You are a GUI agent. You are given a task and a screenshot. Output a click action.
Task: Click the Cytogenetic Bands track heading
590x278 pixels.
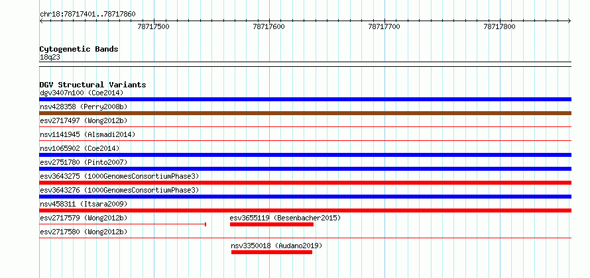(79, 49)
